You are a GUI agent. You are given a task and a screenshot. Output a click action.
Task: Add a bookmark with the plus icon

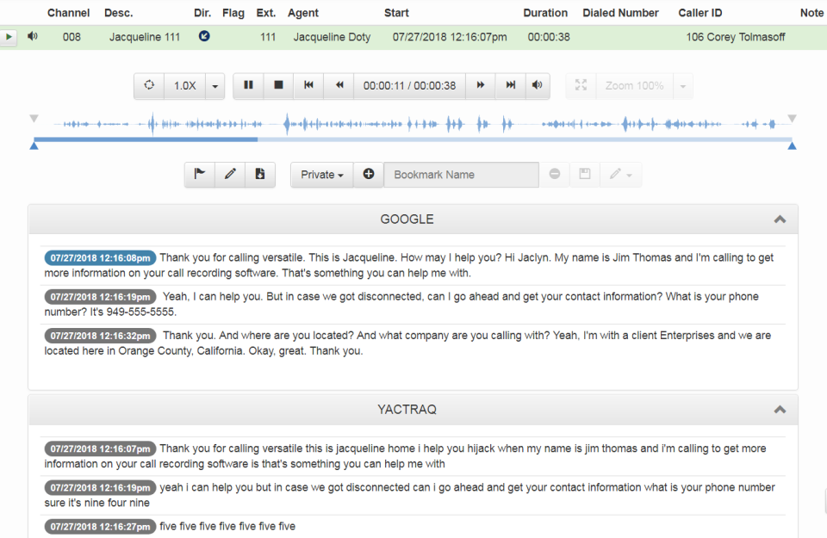point(368,174)
